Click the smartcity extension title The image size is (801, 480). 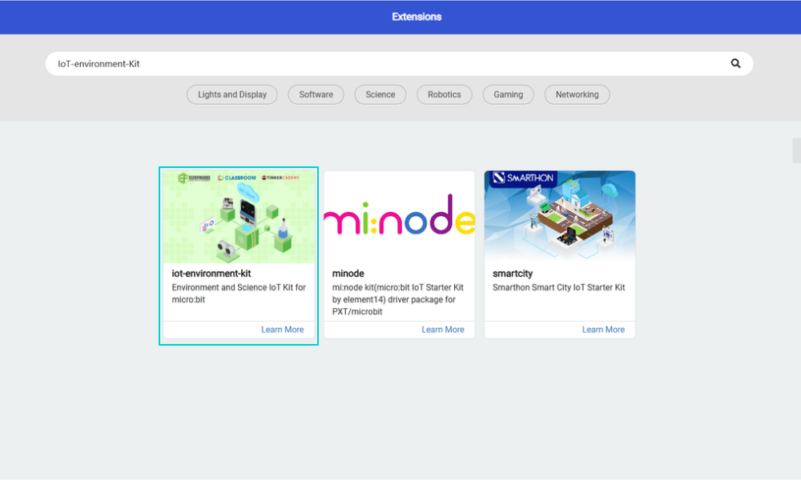tap(513, 274)
